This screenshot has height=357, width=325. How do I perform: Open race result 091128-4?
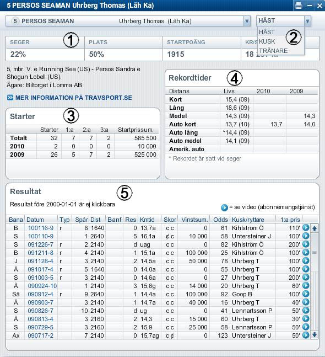click(40, 261)
